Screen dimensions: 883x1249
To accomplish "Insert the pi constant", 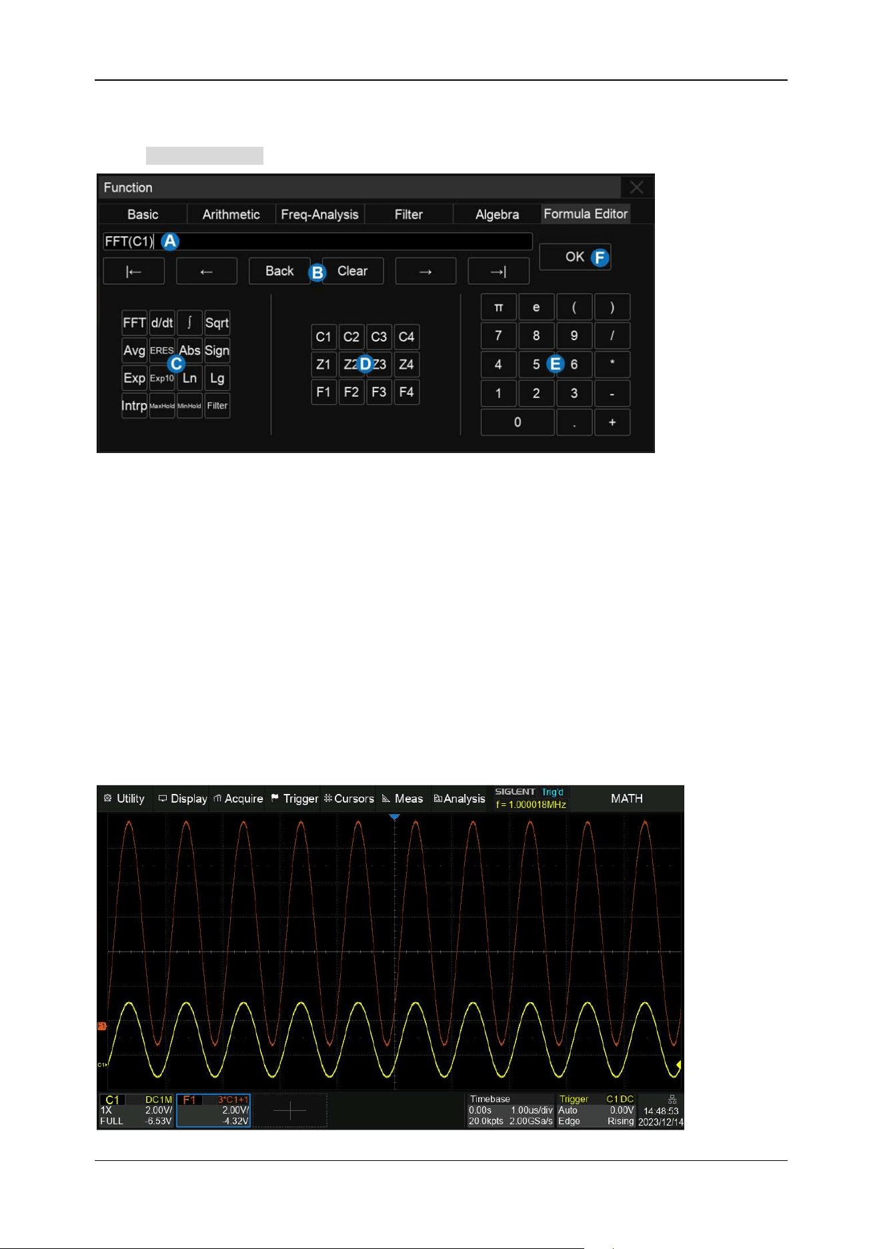I will [x=498, y=308].
